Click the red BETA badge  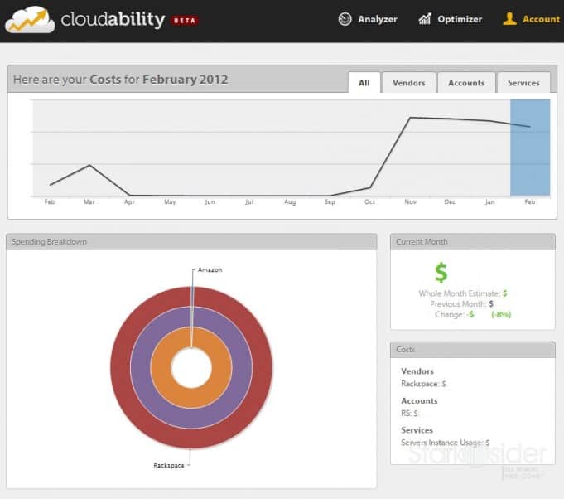coord(185,20)
